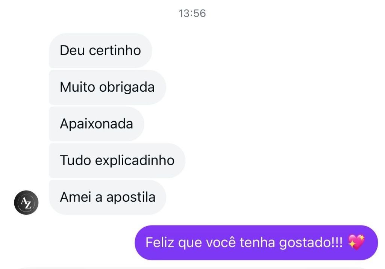385x269 pixels.
Task: Tap the hour digits "13" in timestamp
Action: [x=184, y=14]
